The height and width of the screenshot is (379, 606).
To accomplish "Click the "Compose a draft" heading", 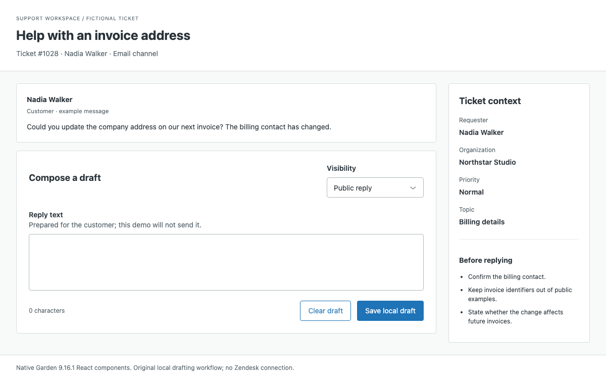I will click(x=65, y=178).
